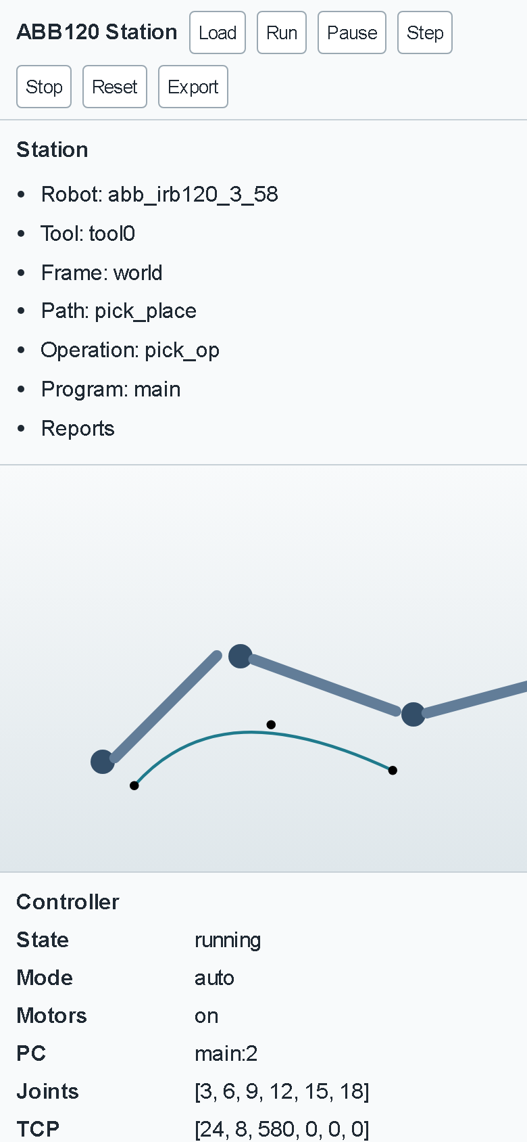This screenshot has height=1142, width=527.
Task: Choose the Frame world entry
Action: tap(101, 273)
